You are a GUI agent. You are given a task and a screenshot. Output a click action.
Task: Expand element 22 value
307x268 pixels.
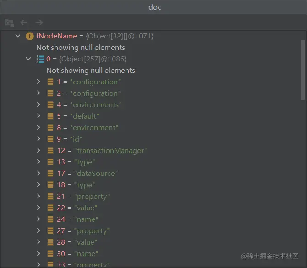[38, 208]
